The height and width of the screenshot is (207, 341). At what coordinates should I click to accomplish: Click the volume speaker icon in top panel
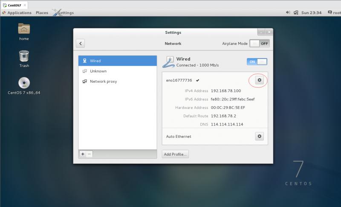pyautogui.click(x=288, y=12)
